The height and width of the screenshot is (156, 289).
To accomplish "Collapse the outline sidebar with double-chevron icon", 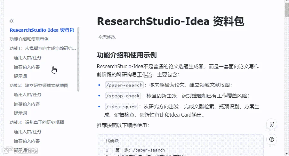I will click(x=12, y=21).
